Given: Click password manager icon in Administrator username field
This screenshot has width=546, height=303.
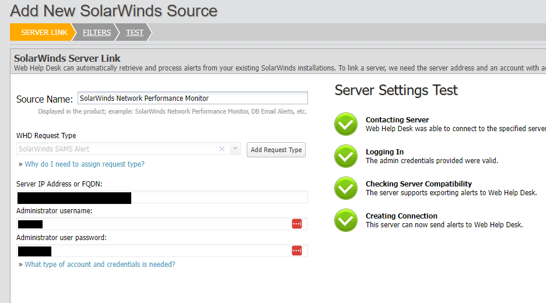Looking at the screenshot, I should [x=297, y=224].
